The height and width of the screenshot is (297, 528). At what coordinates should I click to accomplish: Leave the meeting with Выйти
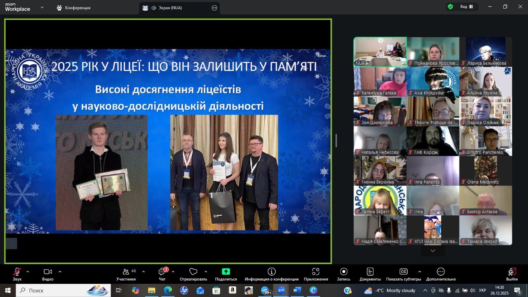512,272
